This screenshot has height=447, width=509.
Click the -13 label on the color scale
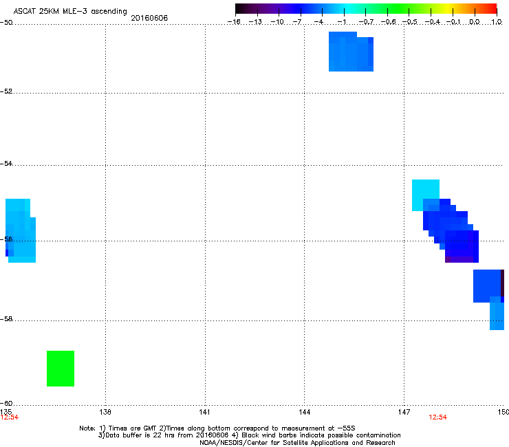(x=255, y=22)
